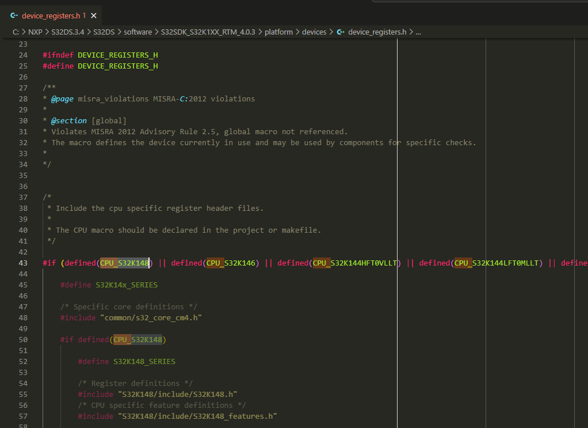
Task: Click line number 24
Action: coord(23,55)
